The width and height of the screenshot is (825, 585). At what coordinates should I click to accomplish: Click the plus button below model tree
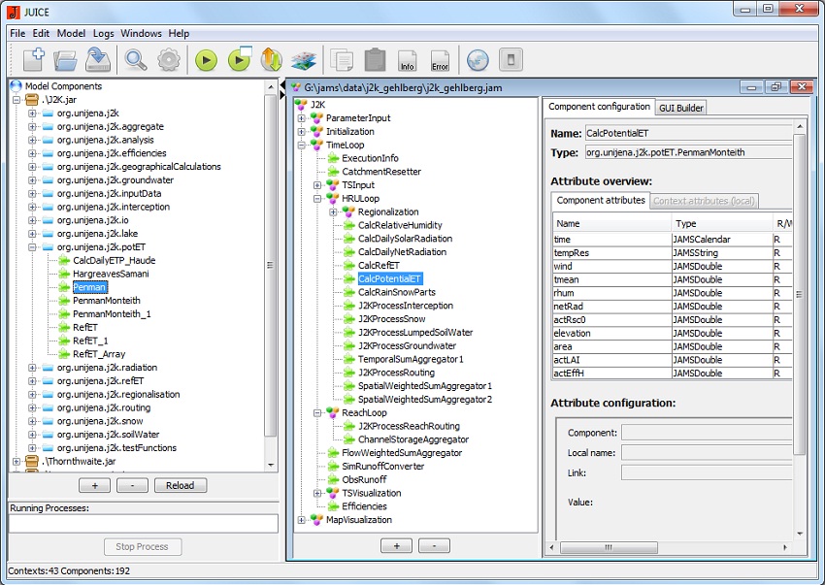click(396, 546)
